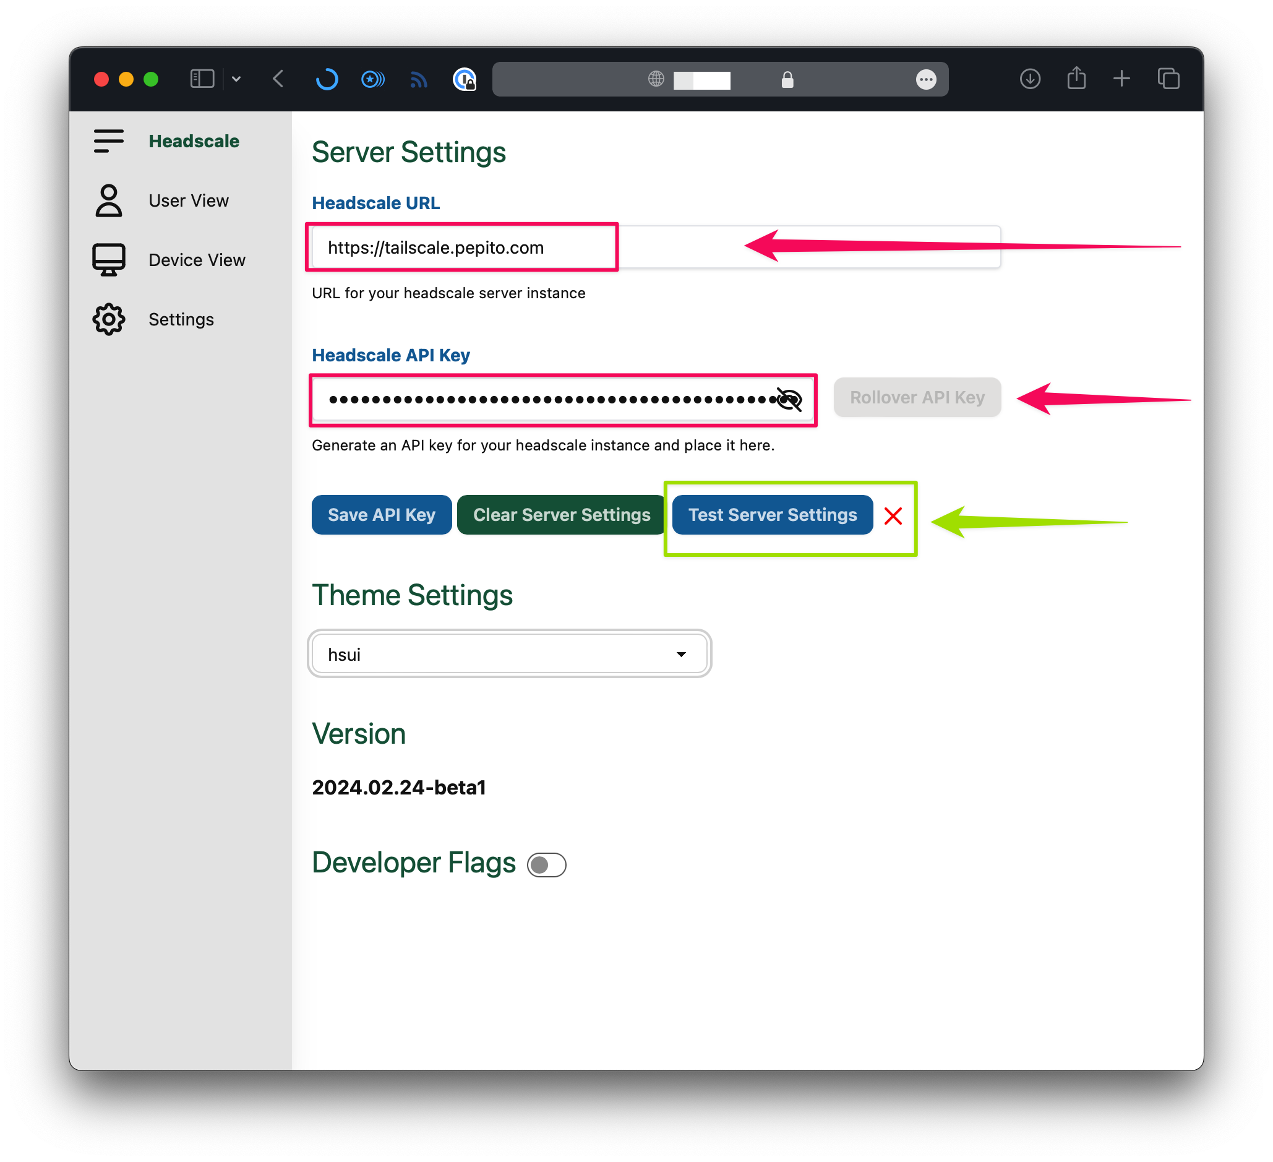The height and width of the screenshot is (1162, 1273).
Task: Click the Safari share button
Action: point(1076,78)
